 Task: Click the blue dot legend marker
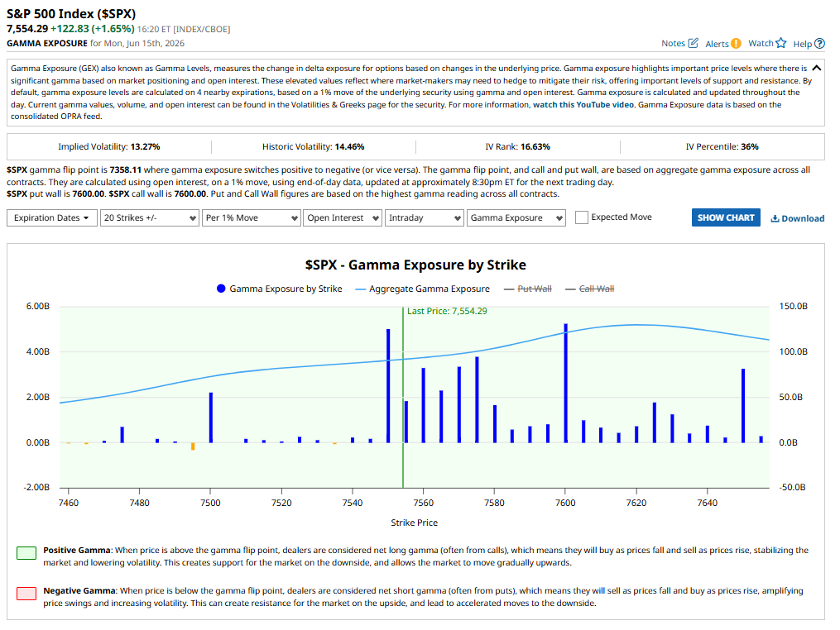click(x=221, y=289)
